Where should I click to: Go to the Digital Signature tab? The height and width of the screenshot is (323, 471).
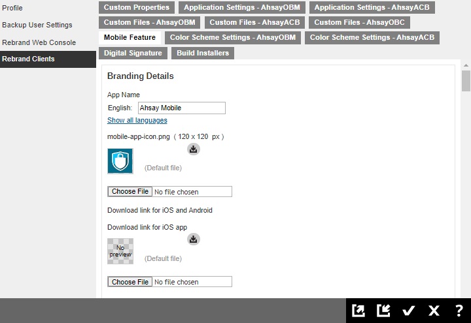[133, 53]
